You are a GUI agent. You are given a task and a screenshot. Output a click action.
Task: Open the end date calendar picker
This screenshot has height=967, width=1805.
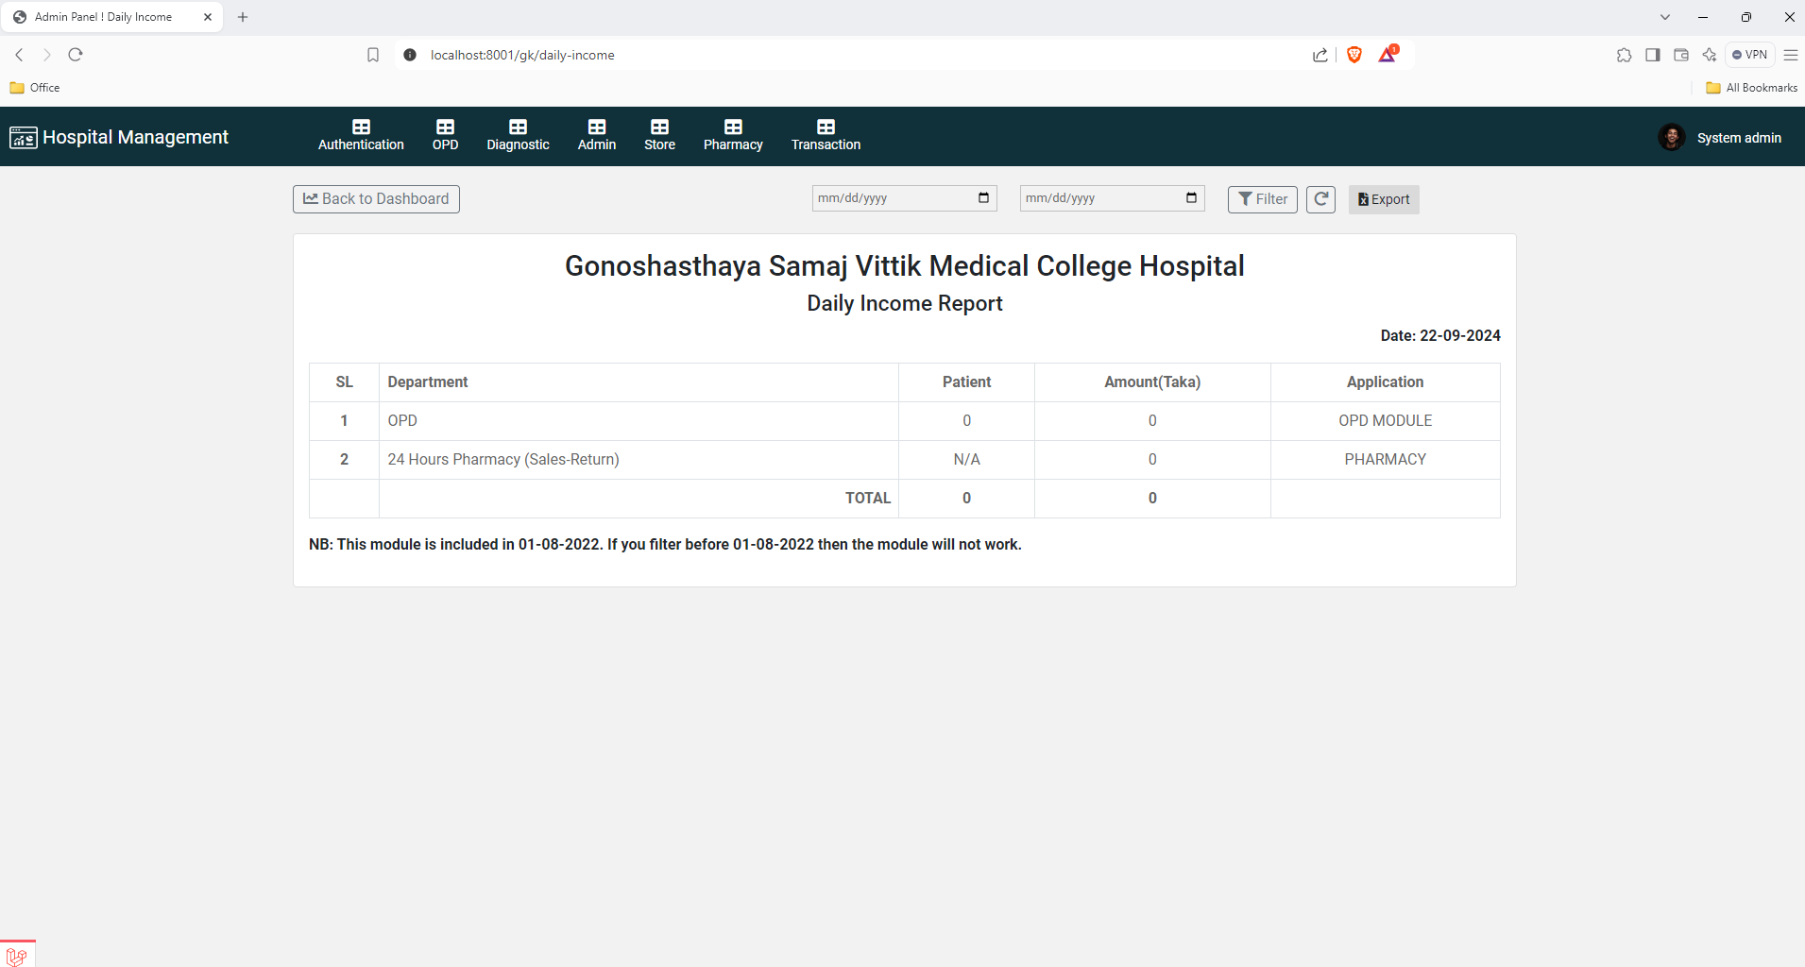(1191, 197)
